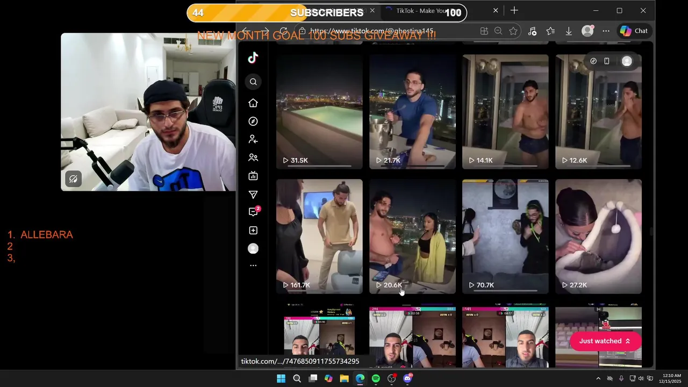
Task: Open OBS Studio from the taskbar
Action: (x=392, y=378)
